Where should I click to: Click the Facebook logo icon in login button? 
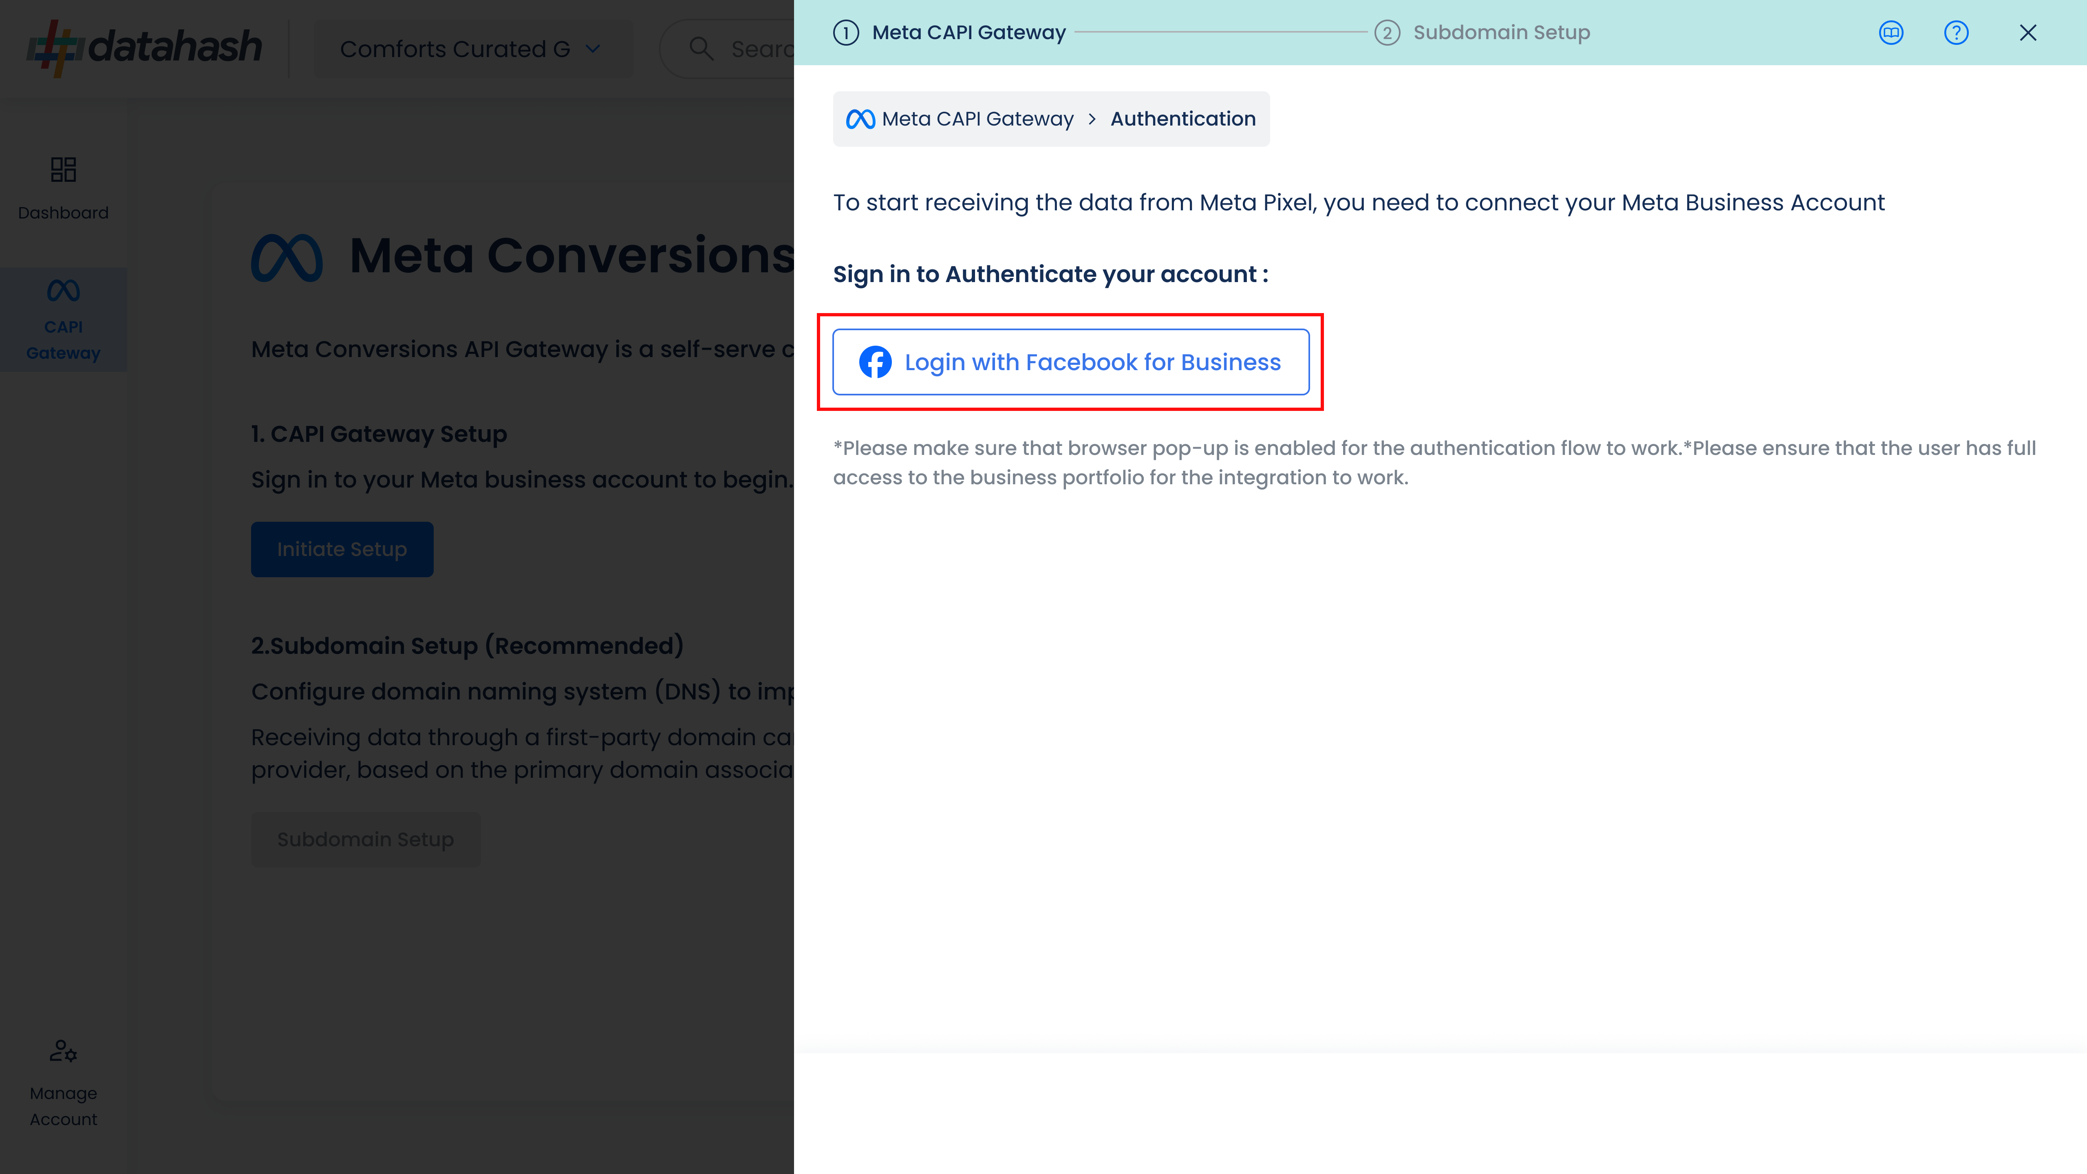pos(875,362)
